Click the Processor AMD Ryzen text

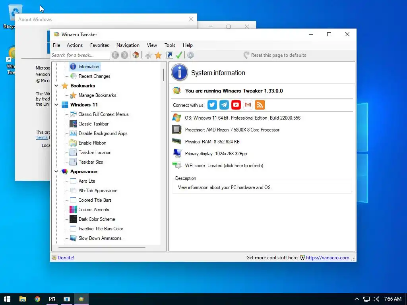click(232, 130)
